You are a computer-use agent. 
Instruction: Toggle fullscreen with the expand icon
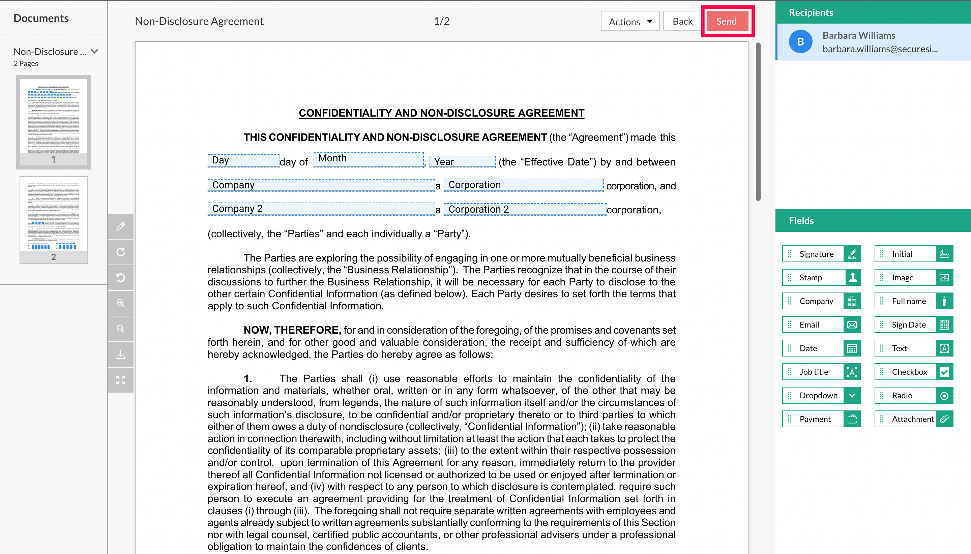(121, 380)
